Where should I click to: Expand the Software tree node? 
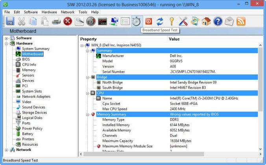[x=6, y=38]
